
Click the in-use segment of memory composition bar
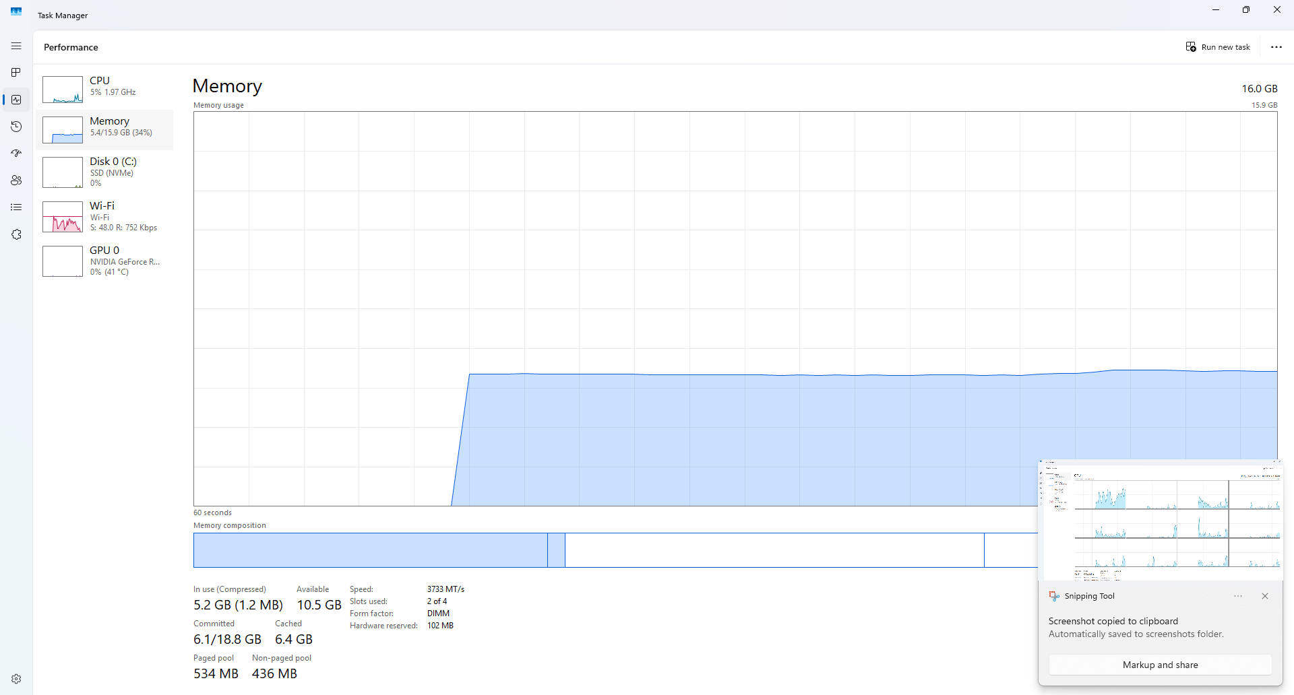pyautogui.click(x=371, y=550)
